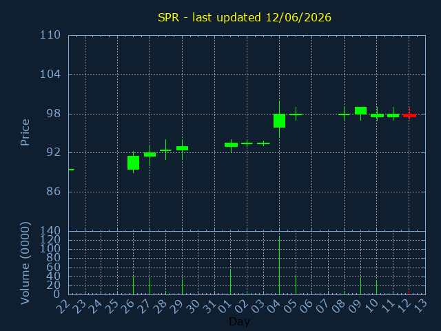Click the green candlestick on day 29
This screenshot has height=331, width=441.
[x=182, y=149]
